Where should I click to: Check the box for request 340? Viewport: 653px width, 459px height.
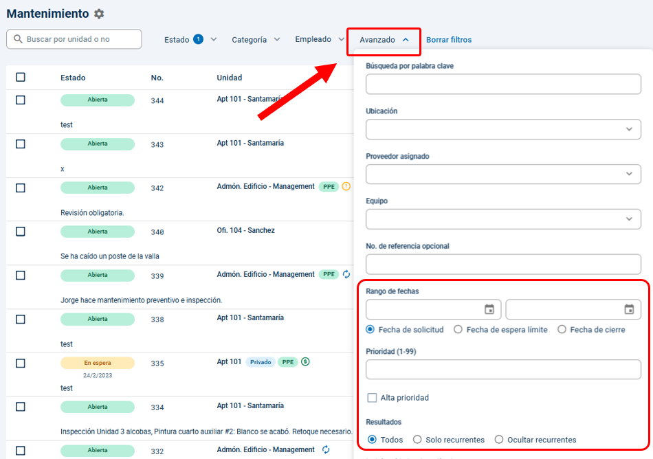[21, 232]
